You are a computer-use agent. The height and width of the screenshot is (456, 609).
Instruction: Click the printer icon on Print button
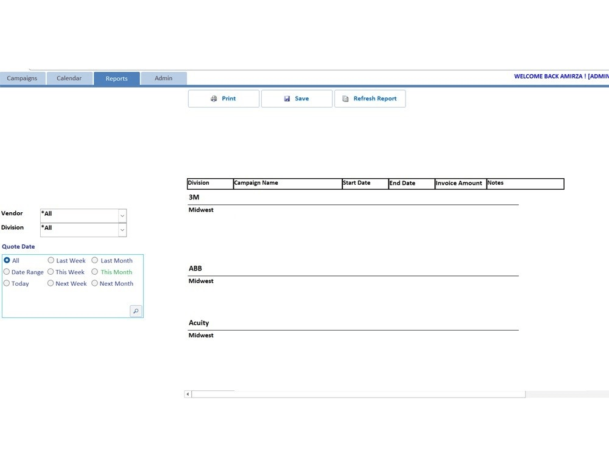[x=214, y=99]
